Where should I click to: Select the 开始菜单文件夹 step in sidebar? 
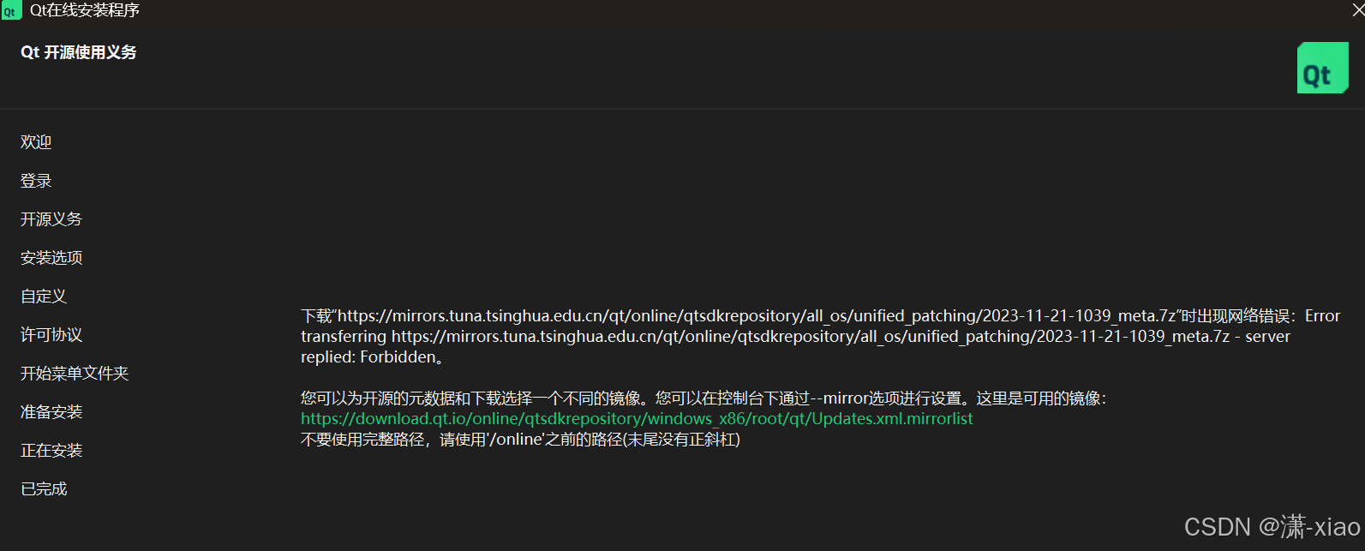[x=75, y=374]
